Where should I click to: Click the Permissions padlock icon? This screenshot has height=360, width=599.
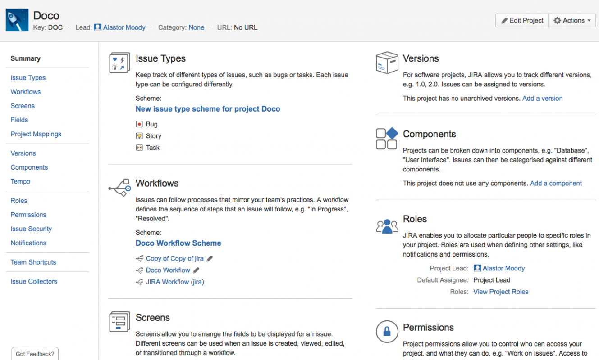[x=387, y=332]
